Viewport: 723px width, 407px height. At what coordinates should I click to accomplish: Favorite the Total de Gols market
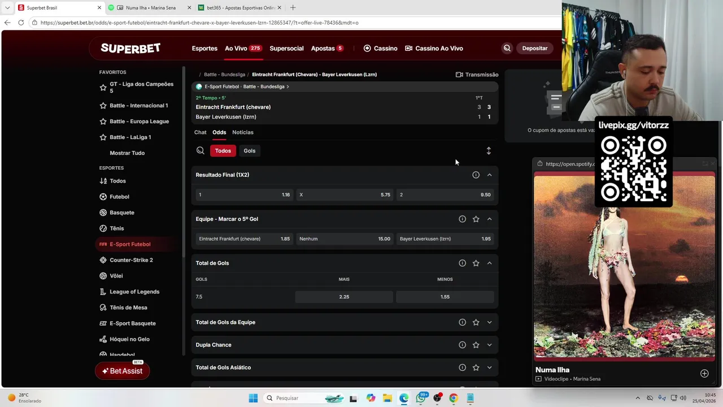[476, 263]
